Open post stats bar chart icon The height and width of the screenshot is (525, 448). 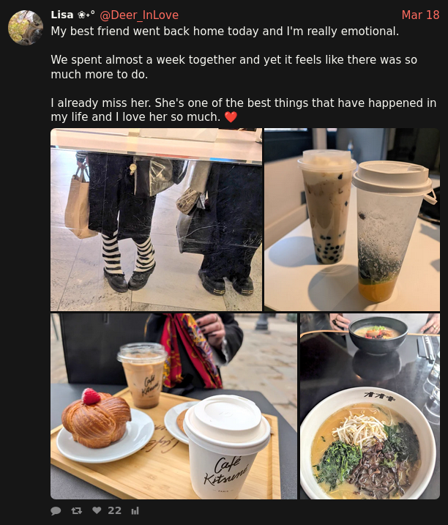[135, 511]
